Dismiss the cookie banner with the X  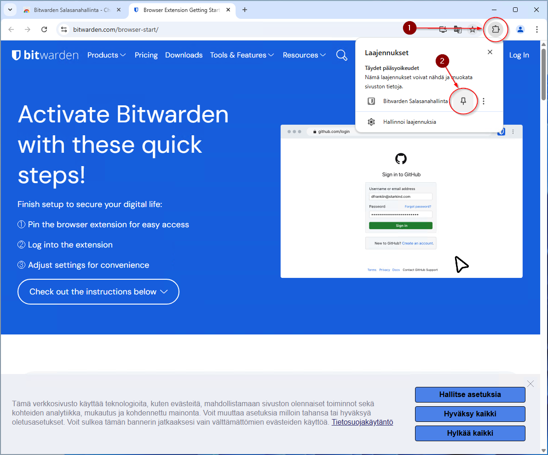531,384
